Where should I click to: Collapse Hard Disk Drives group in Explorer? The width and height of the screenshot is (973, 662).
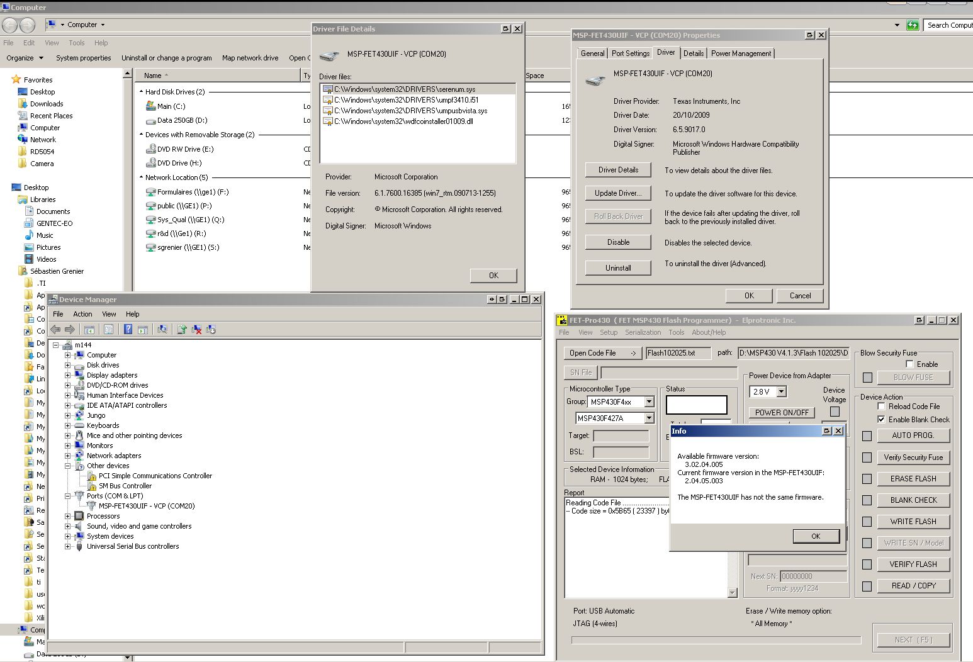141,92
